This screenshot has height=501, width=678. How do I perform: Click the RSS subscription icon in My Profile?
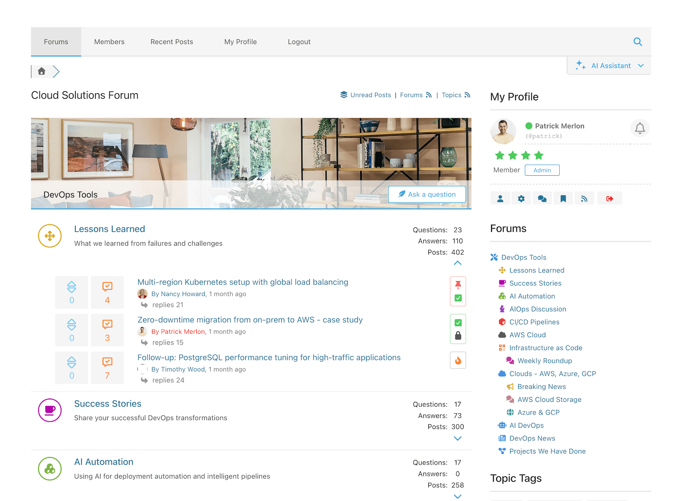pyautogui.click(x=585, y=198)
